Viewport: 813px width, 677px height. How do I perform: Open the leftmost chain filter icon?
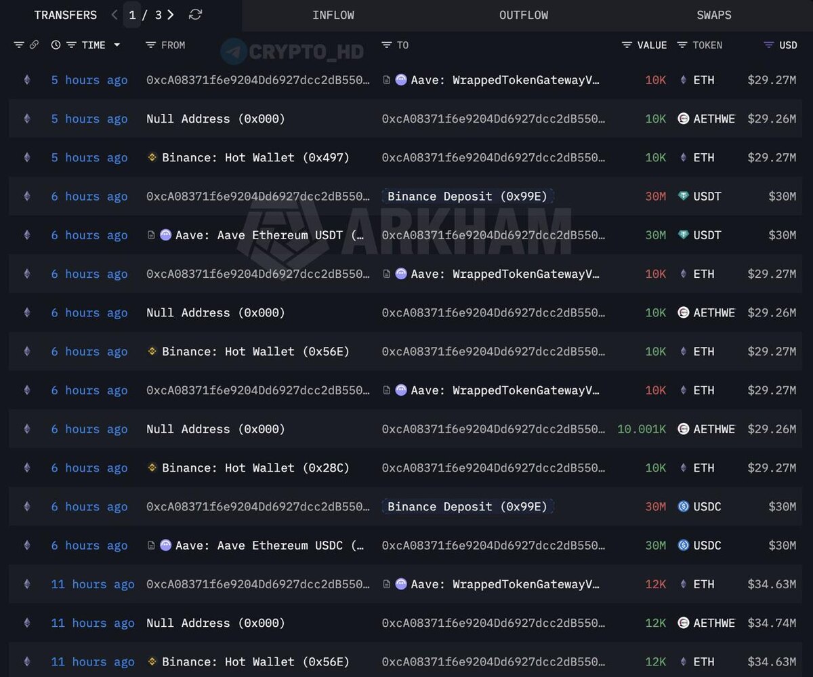coord(19,45)
